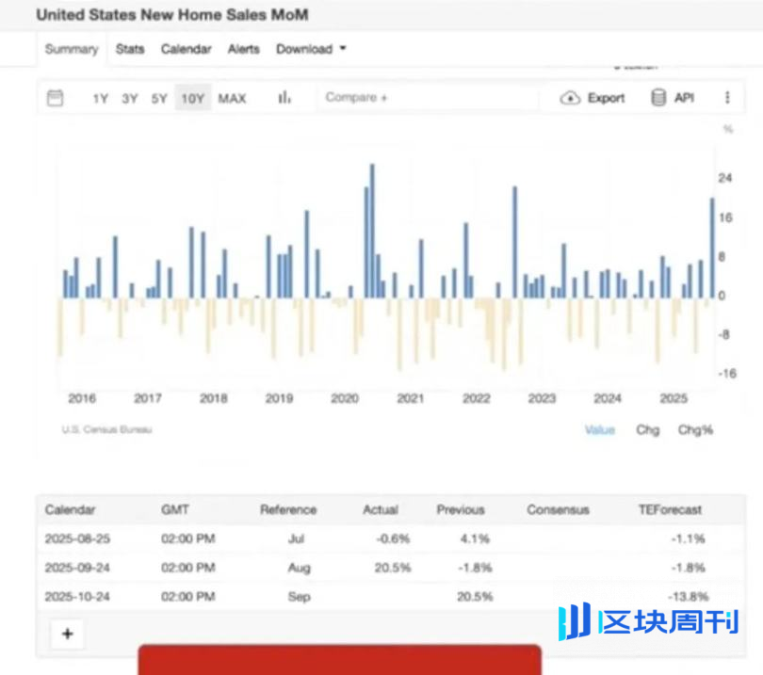The width and height of the screenshot is (763, 675).
Task: Open the Alerts tab
Action: 243,49
